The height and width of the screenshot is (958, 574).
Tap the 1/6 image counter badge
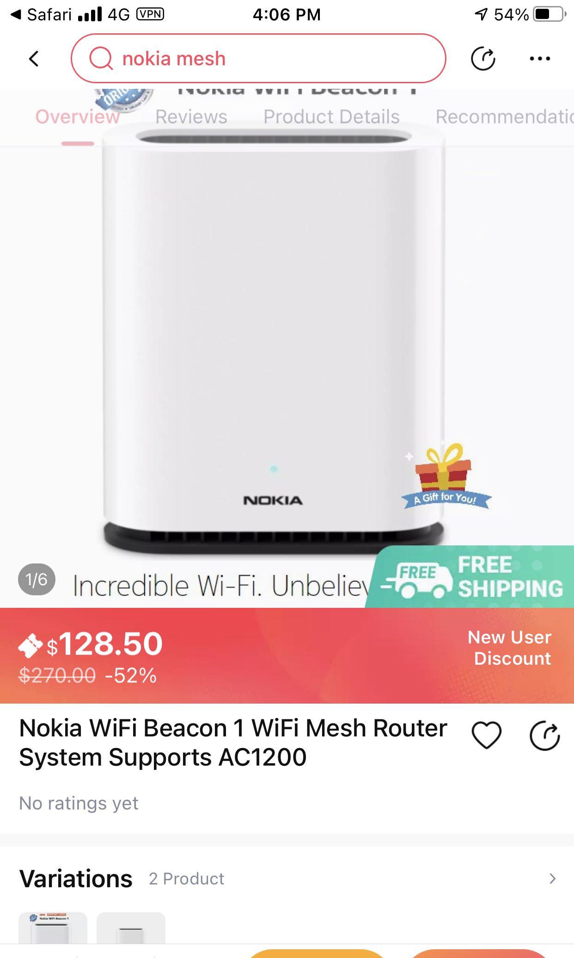pyautogui.click(x=37, y=579)
